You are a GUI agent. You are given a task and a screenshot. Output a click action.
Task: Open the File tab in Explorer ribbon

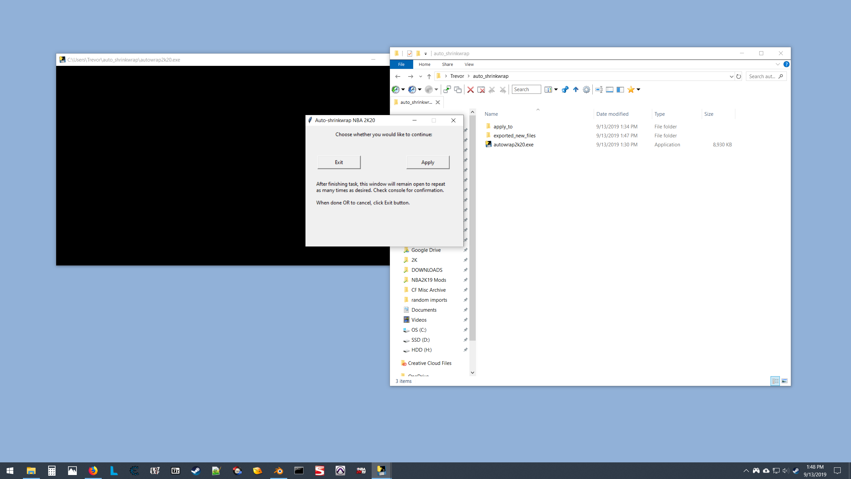[x=401, y=64]
